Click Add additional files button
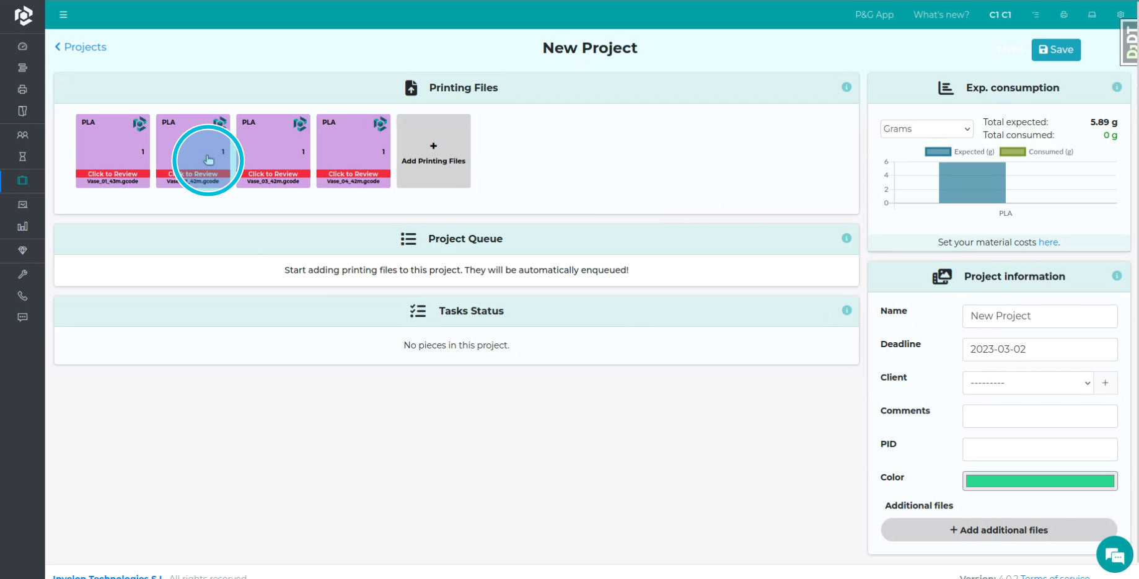The image size is (1139, 579). coord(999,530)
